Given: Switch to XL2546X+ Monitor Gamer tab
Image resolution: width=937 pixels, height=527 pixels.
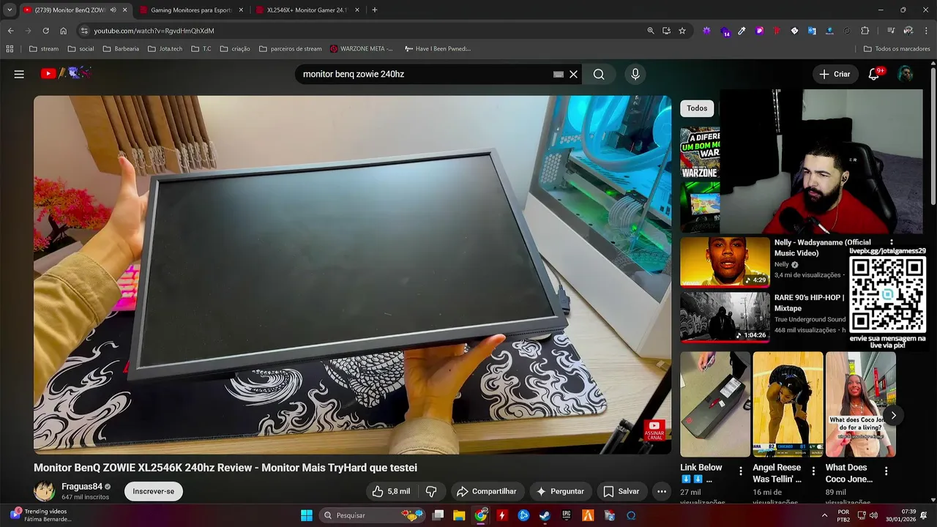Looking at the screenshot, I should click(307, 10).
